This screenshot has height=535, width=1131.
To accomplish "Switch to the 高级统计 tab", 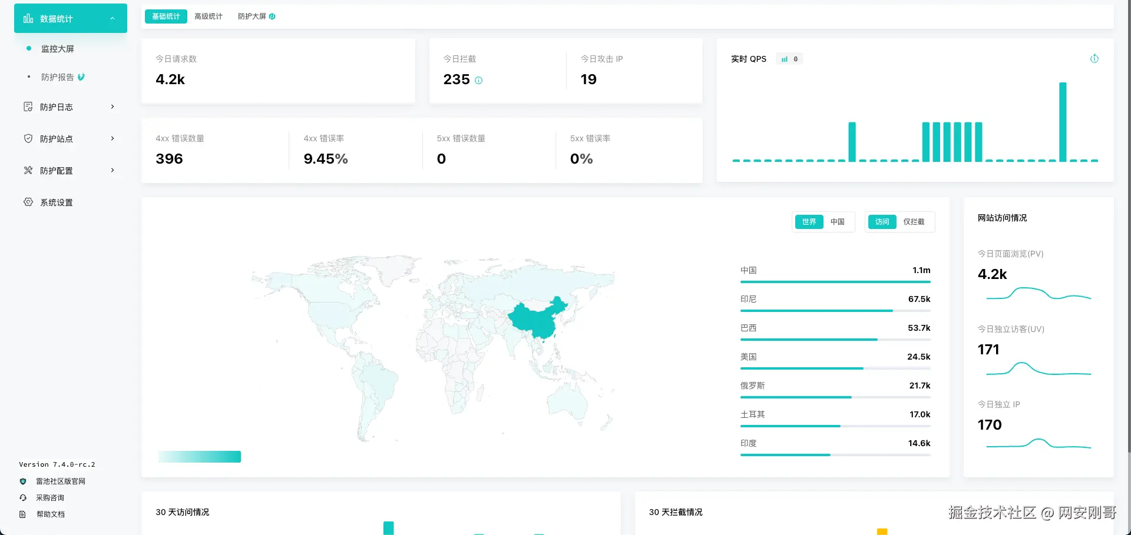I will (209, 16).
